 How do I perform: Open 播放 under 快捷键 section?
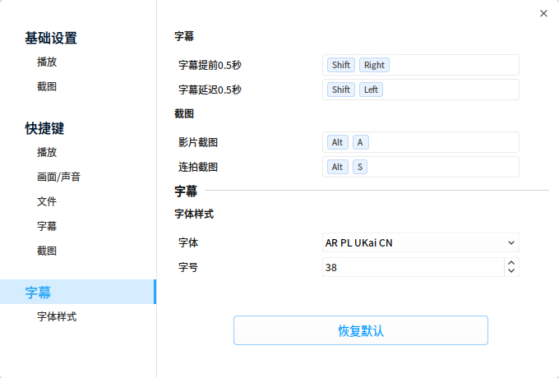(x=47, y=152)
